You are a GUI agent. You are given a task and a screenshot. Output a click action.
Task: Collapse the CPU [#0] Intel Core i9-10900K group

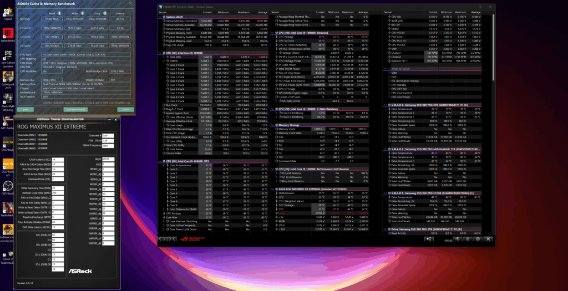tap(160, 53)
